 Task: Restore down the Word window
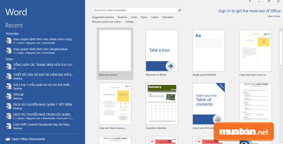click(269, 1)
